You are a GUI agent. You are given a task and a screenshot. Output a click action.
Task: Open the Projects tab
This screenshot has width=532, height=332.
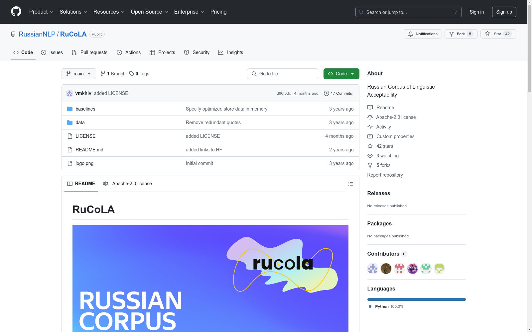(x=162, y=52)
